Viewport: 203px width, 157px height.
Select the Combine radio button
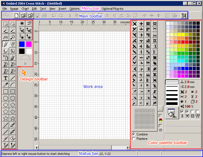[x=134, y=134]
